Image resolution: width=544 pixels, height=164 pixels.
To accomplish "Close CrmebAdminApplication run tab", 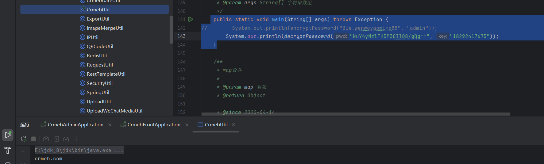I will pos(110,125).
